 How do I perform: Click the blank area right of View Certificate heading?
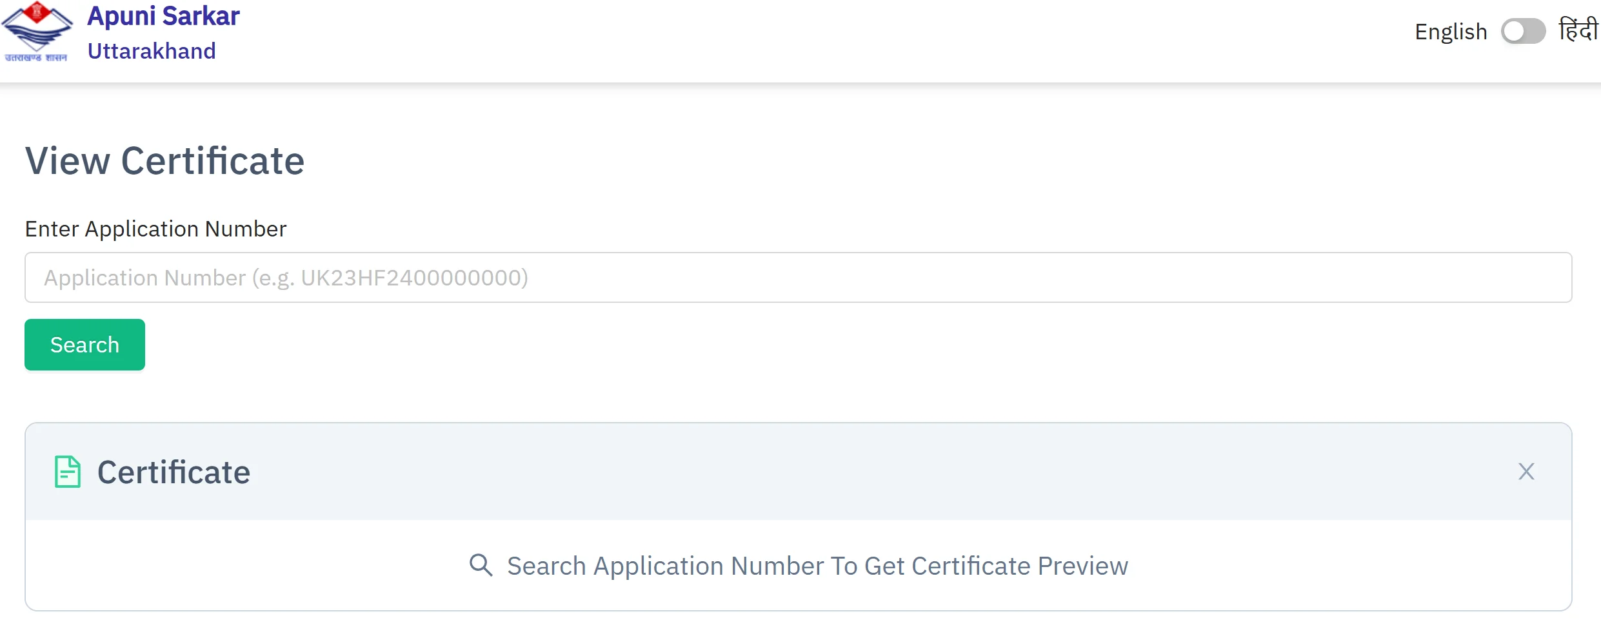point(903,160)
